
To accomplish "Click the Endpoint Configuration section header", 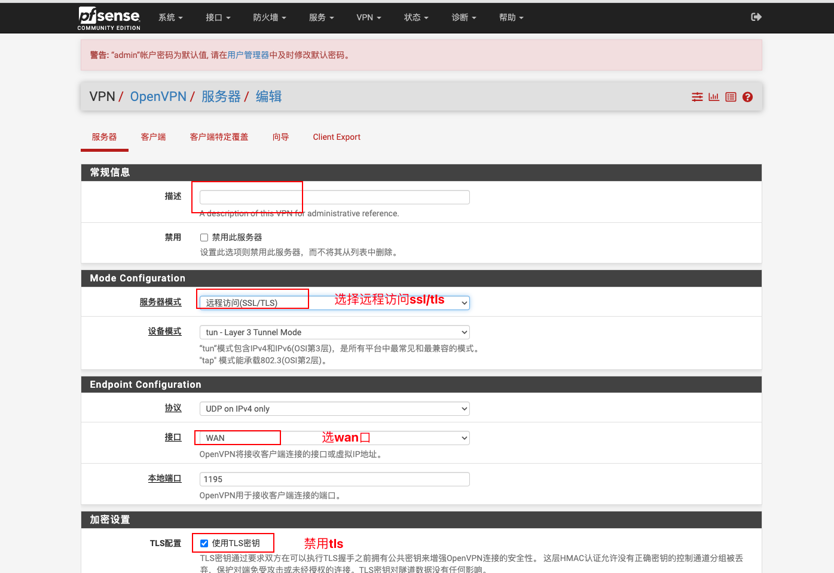I will coord(421,385).
